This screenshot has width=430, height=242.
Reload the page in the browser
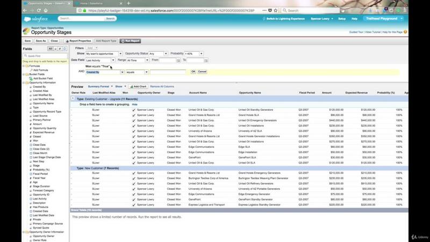[39, 10]
